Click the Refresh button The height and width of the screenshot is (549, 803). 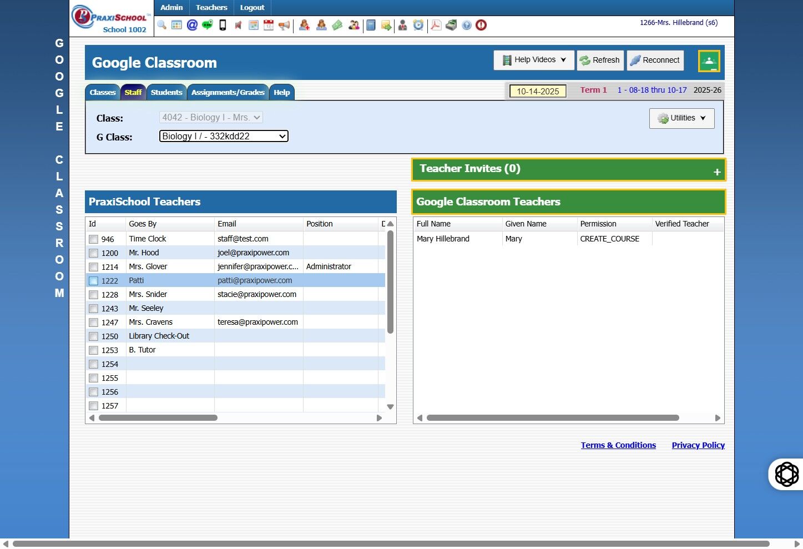(x=600, y=61)
